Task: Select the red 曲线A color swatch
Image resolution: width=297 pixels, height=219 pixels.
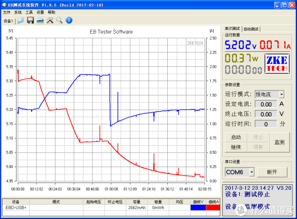Action: click(213, 208)
